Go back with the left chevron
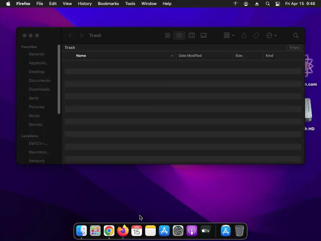Screen dimensions: 321x241 click(70, 35)
